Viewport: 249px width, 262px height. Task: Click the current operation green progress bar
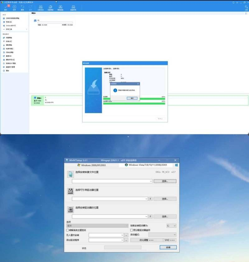tap(134, 104)
